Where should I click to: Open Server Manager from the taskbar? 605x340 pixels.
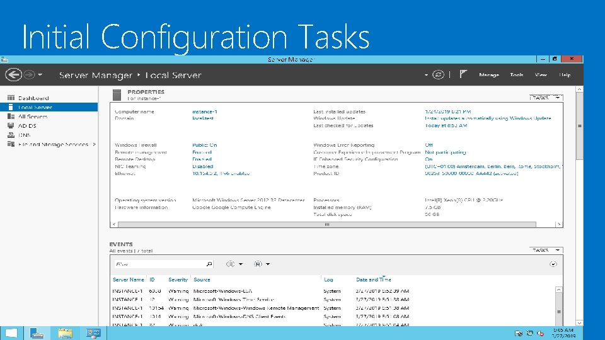tap(37, 333)
